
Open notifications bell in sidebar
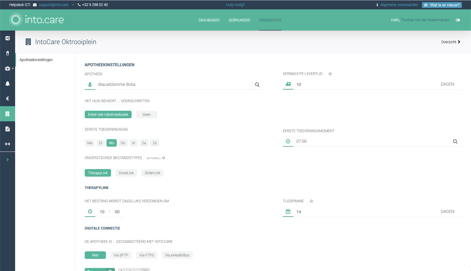[x=8, y=83]
